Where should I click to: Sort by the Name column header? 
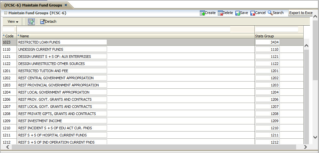pos(24,36)
